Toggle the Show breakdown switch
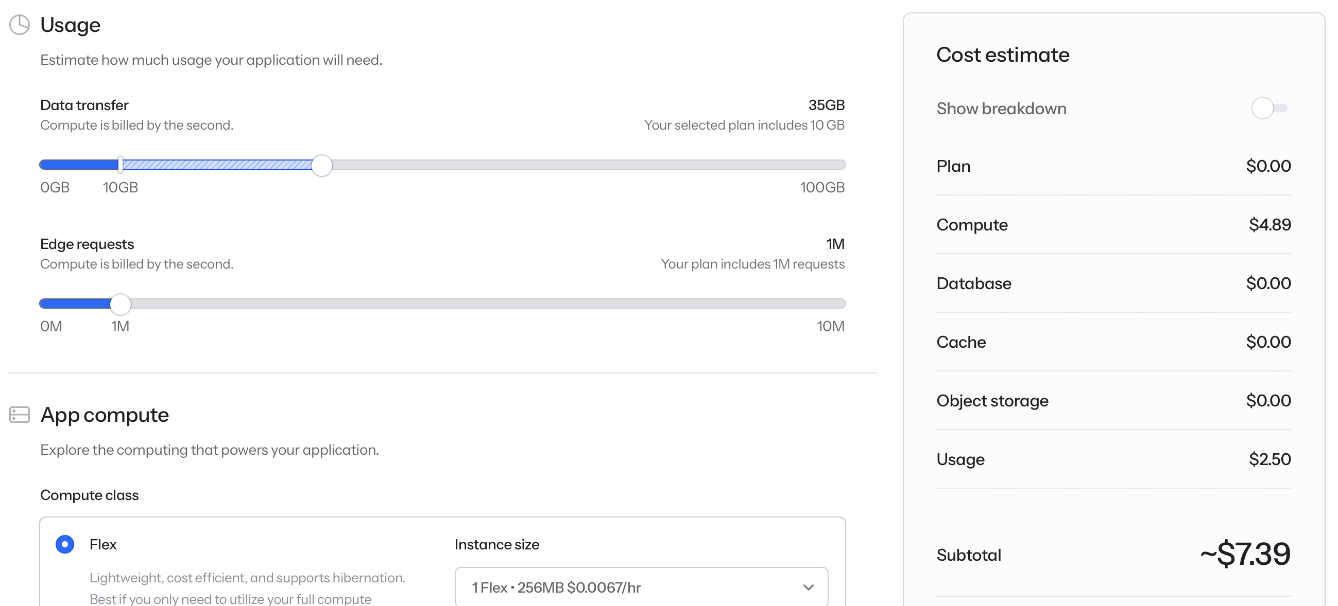Screen dimensions: 1338x606 1268,109
